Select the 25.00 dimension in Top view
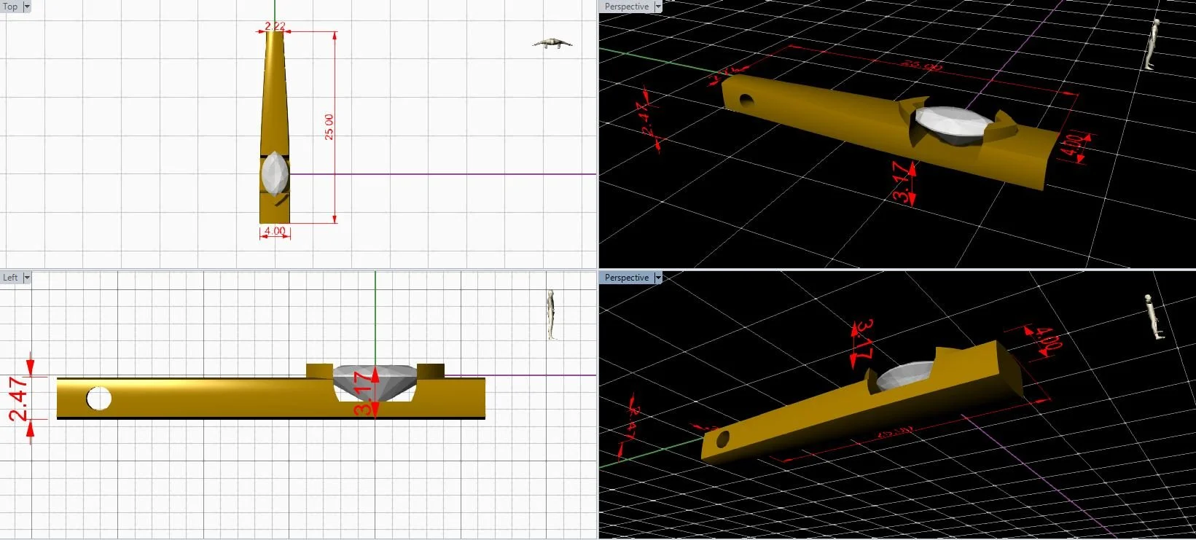Viewport: 1196px width, 540px height. tap(329, 127)
